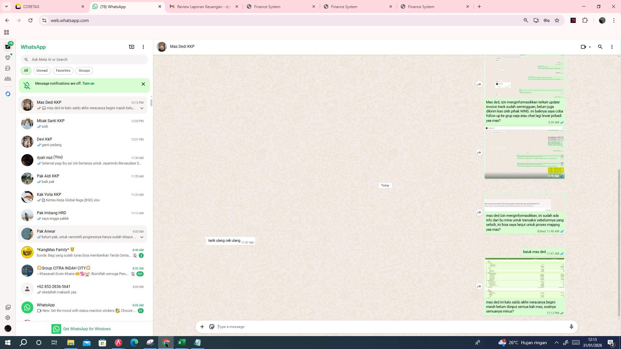This screenshot has height=349, width=621.
Task: Turn on message notifications
Action: tap(89, 83)
